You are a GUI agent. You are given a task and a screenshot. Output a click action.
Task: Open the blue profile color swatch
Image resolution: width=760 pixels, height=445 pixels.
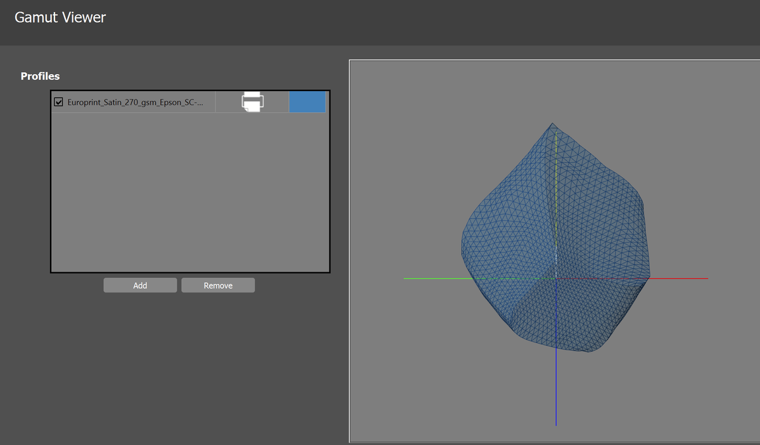pyautogui.click(x=307, y=102)
